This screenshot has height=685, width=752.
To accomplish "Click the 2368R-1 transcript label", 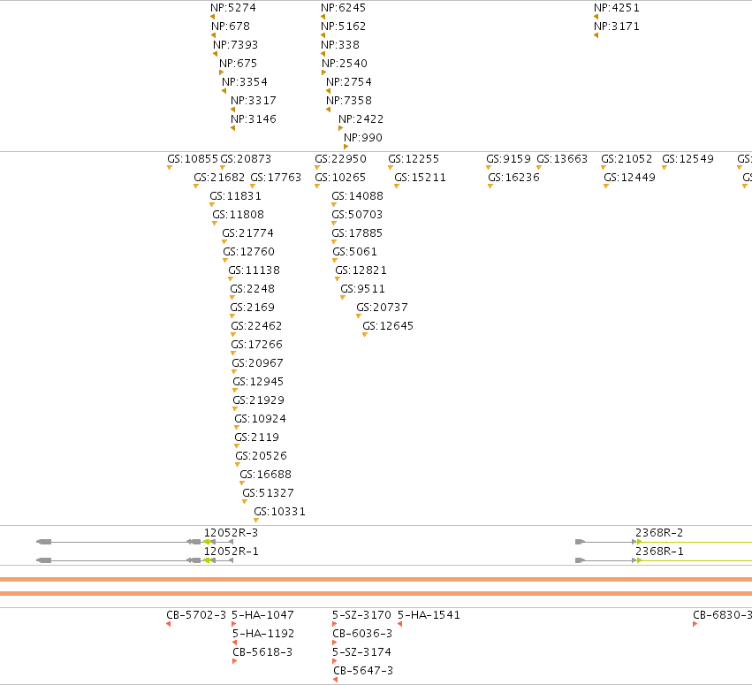I will click(659, 552).
